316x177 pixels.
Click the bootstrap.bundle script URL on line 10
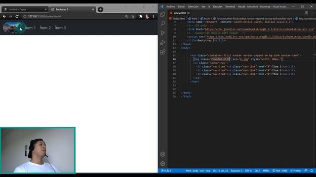click(261, 37)
